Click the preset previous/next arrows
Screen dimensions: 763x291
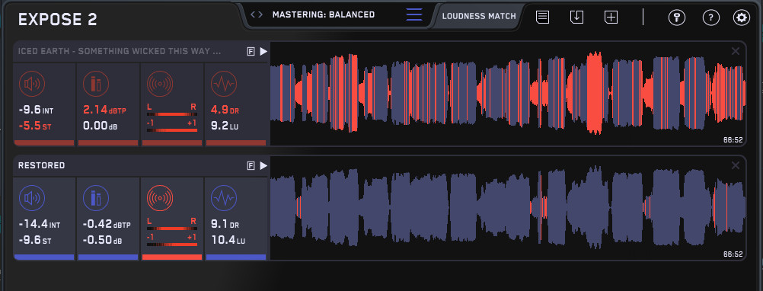tap(257, 14)
